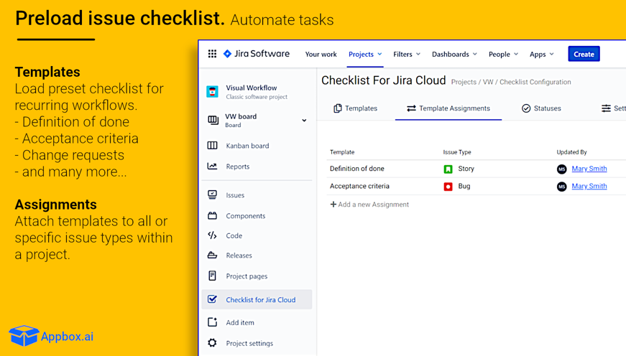Expand the VW board switcher chevron

304,121
